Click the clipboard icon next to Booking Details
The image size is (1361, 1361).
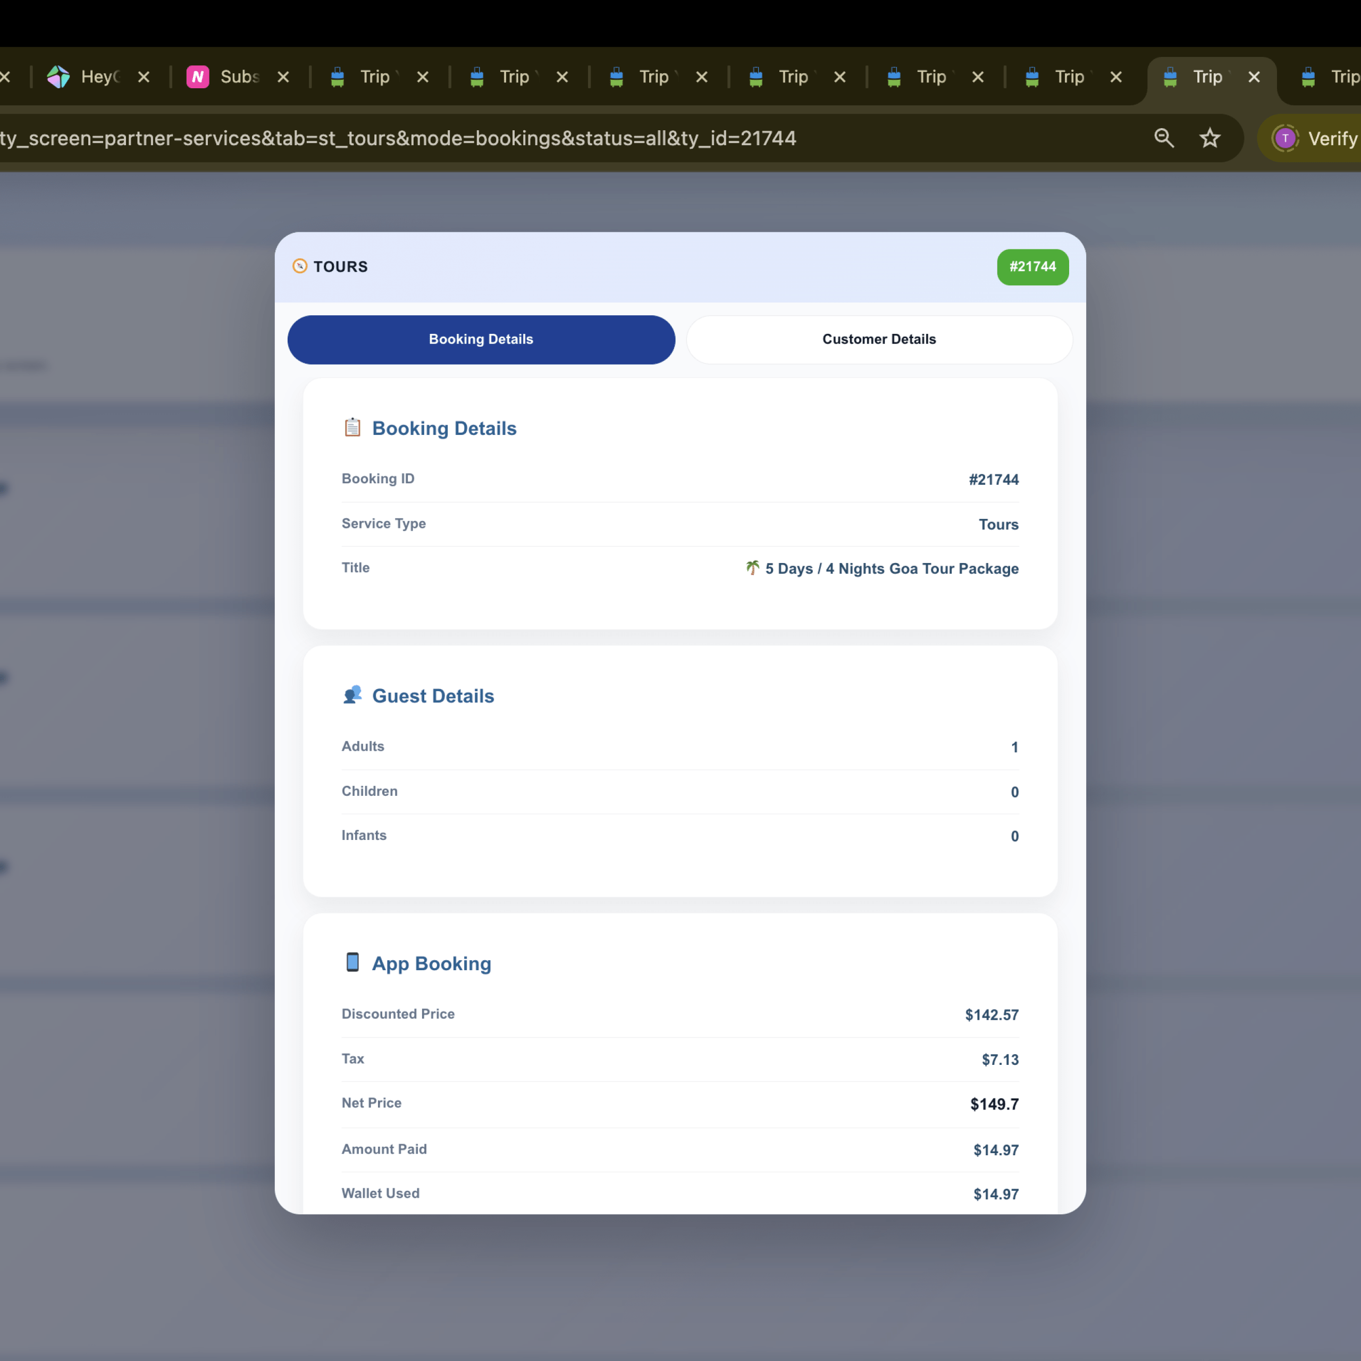pos(352,427)
